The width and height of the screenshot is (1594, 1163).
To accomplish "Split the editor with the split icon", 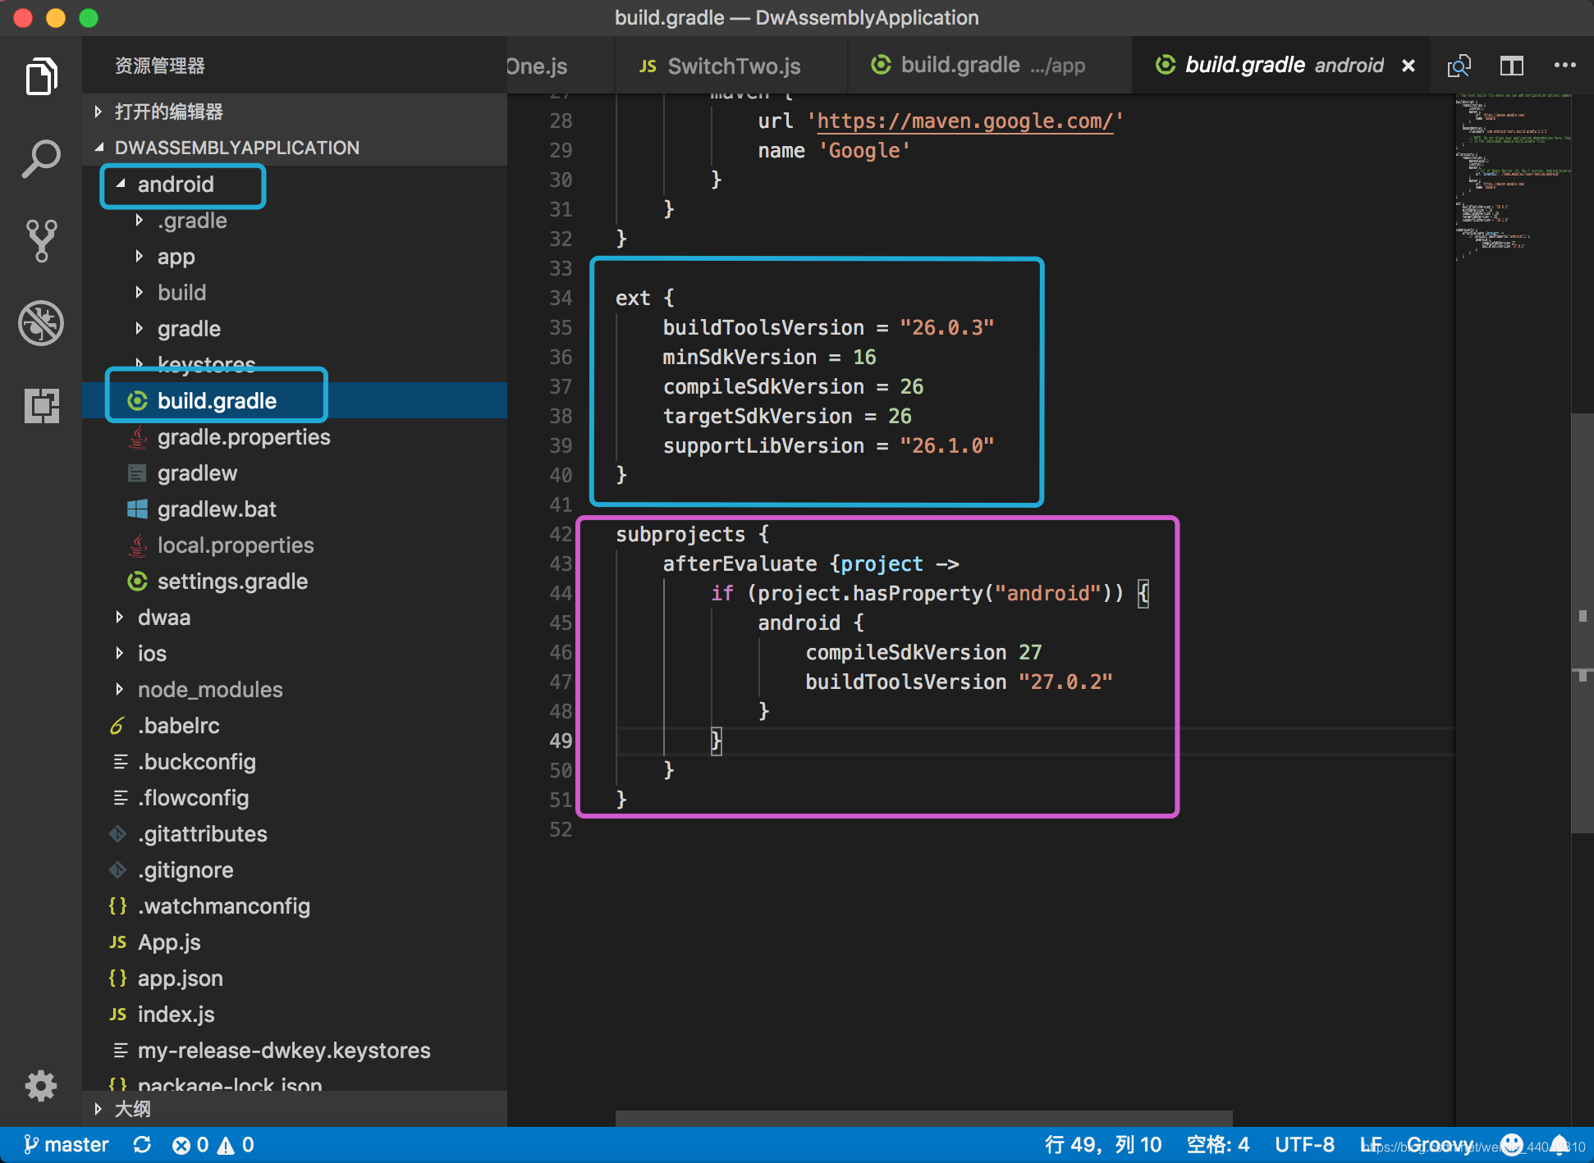I will click(1512, 66).
